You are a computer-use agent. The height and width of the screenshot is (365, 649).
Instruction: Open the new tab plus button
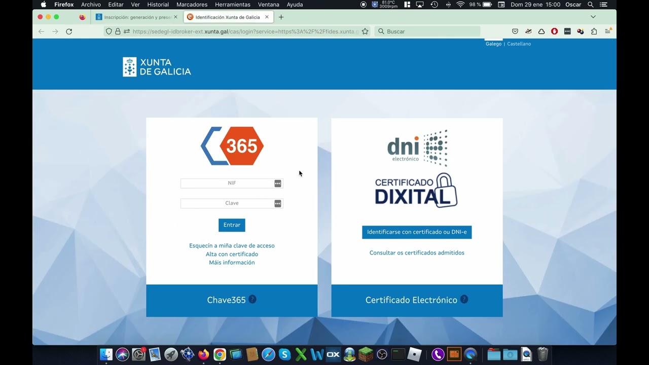pyautogui.click(x=281, y=17)
